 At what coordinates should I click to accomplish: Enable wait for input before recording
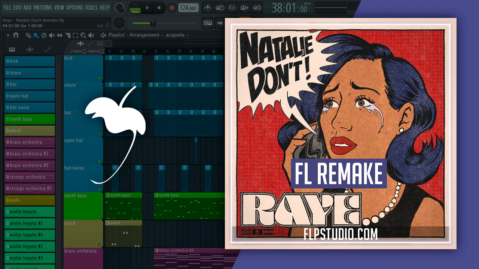(x=220, y=7)
